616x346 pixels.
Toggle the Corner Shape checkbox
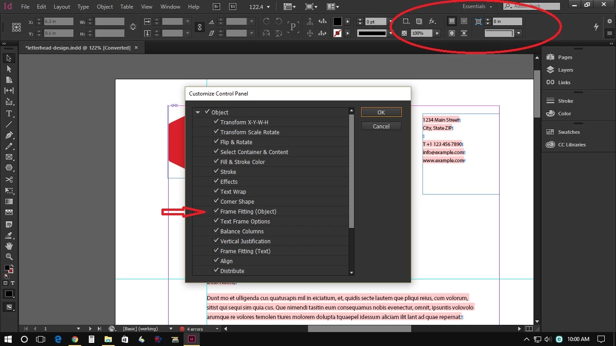pos(216,201)
